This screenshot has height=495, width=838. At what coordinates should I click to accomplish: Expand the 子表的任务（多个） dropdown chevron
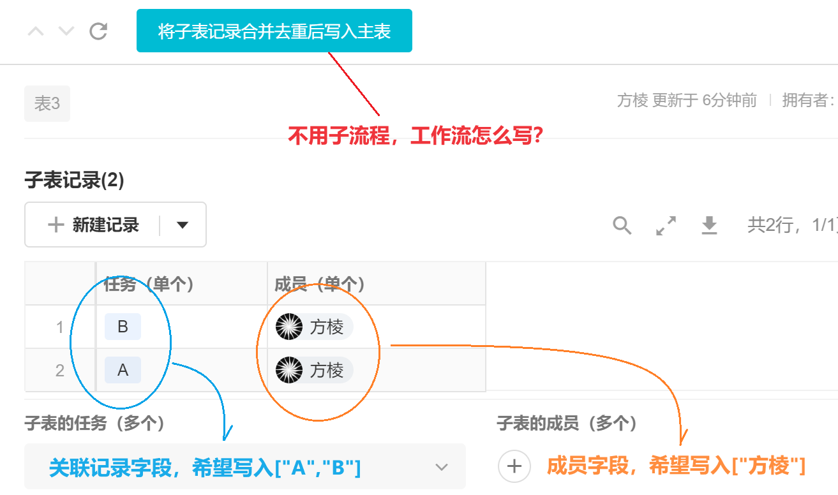coord(442,467)
